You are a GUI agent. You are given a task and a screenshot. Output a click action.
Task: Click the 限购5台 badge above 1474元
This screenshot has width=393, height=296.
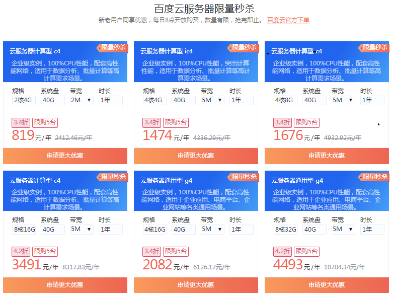176,122
